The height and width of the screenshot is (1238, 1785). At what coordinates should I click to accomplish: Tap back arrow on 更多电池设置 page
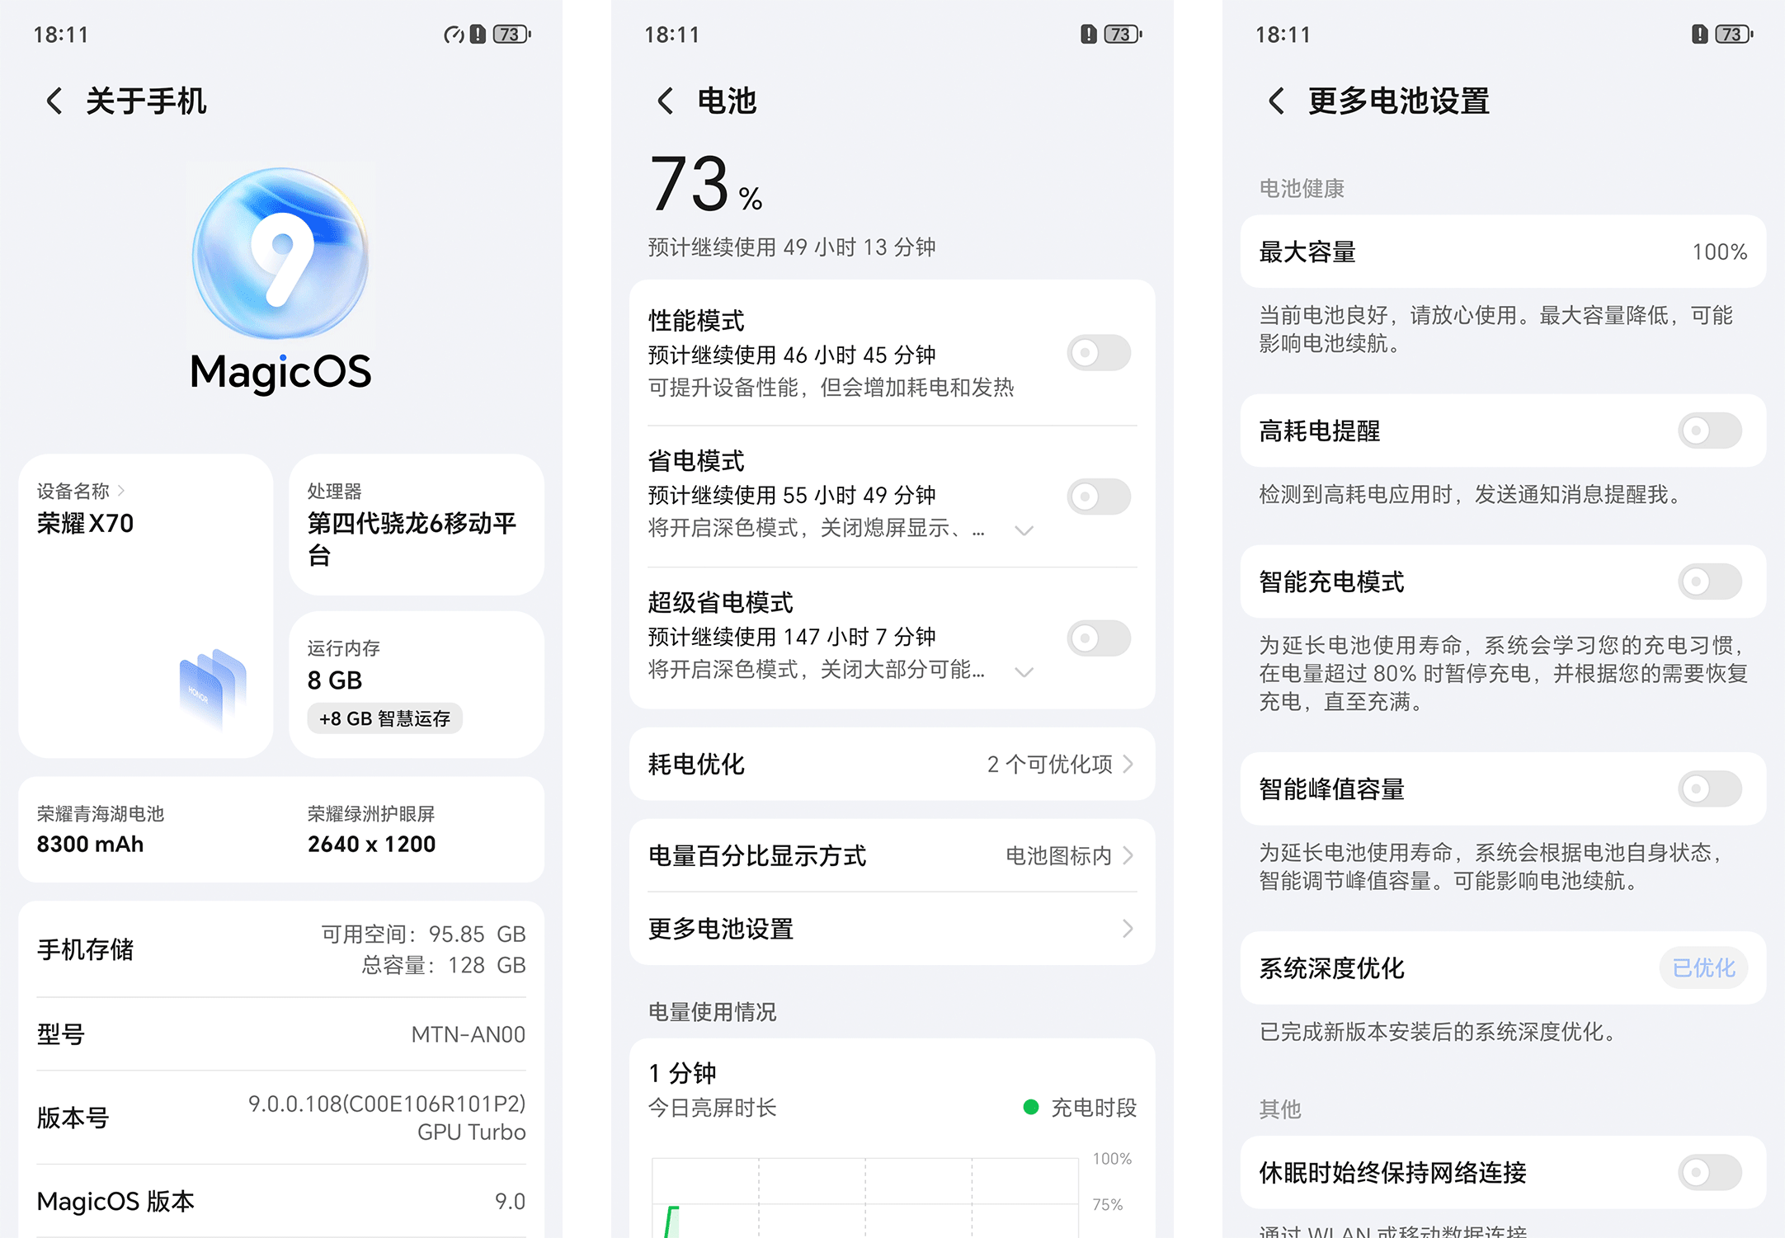coord(1276,101)
